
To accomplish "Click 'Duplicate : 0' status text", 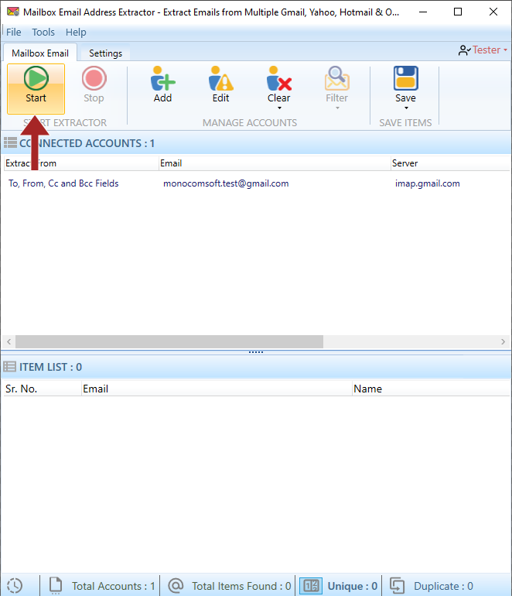I will pyautogui.click(x=443, y=586).
